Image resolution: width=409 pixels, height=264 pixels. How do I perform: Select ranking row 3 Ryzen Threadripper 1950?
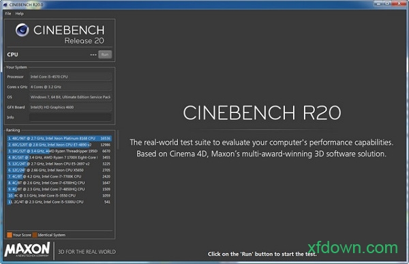(x=59, y=151)
